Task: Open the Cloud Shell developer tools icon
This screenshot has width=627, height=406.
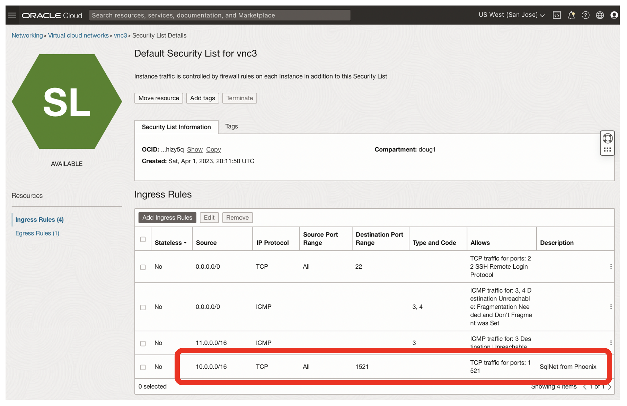Action: [x=556, y=15]
